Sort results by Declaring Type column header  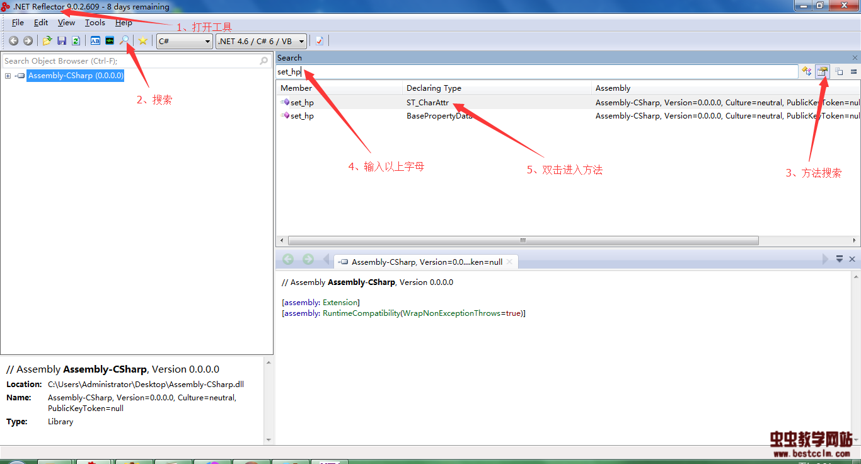tap(497, 88)
